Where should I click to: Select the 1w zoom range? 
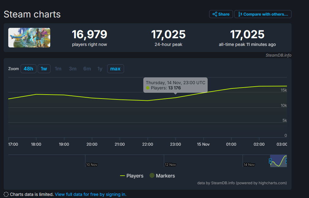[44, 69]
